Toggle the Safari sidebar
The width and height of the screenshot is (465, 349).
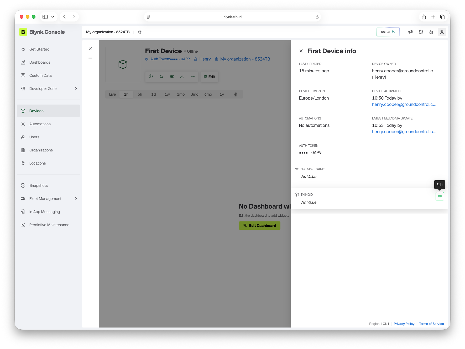click(x=45, y=17)
